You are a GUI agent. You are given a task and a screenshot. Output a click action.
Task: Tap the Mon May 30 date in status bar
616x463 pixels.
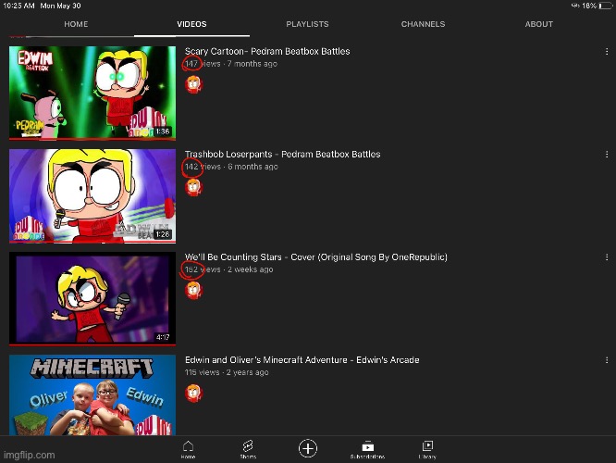coord(60,6)
